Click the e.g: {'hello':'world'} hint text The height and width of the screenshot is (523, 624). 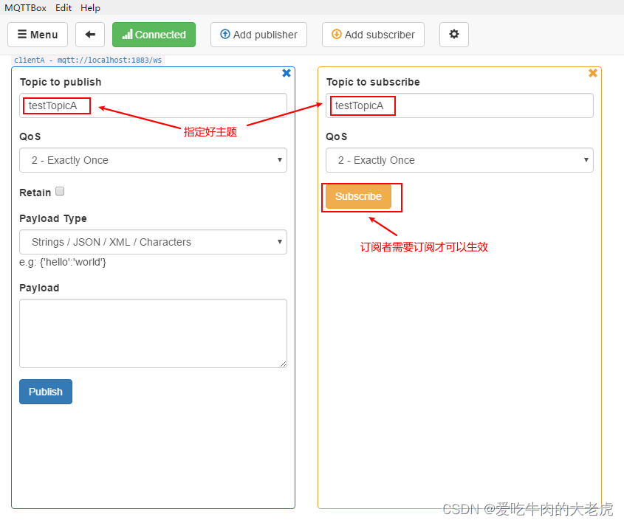[63, 263]
